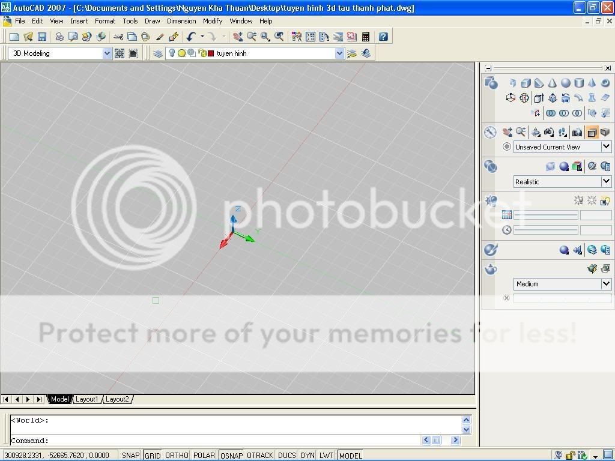Click the Render teapot-lightning icon
This screenshot has width=615, height=461.
[592, 268]
